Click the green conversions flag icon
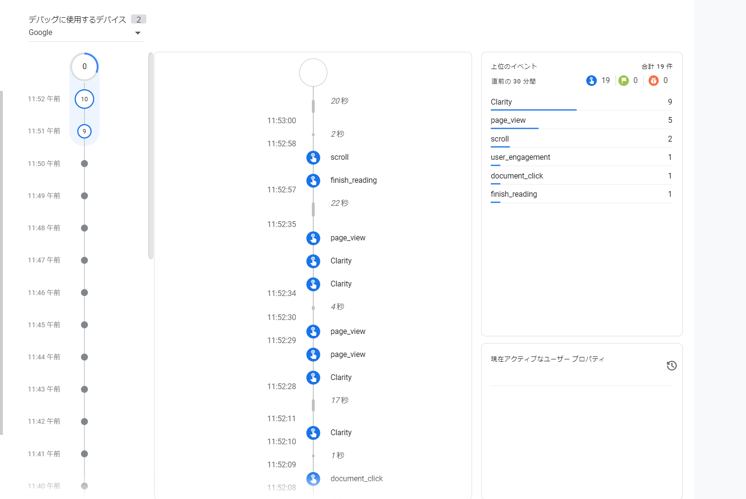The height and width of the screenshot is (499, 746). click(623, 81)
